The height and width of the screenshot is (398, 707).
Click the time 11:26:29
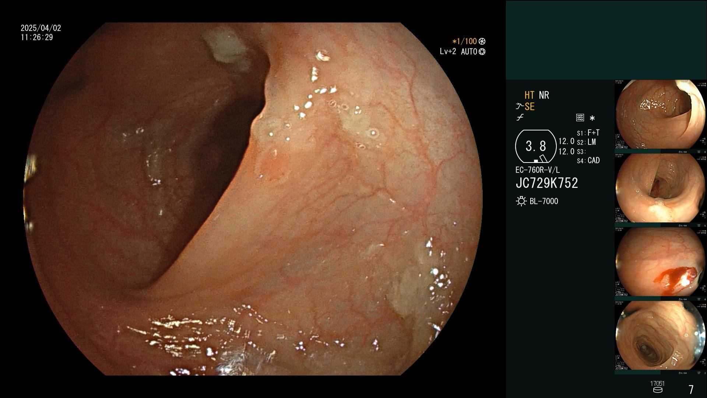(37, 38)
